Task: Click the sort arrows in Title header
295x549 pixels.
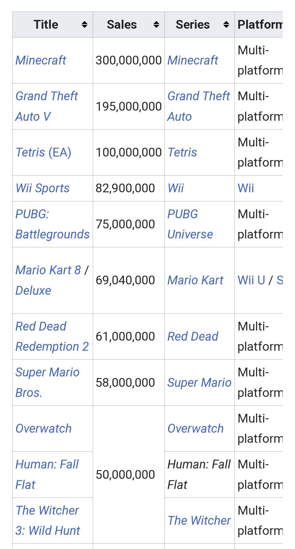Action: pos(84,25)
